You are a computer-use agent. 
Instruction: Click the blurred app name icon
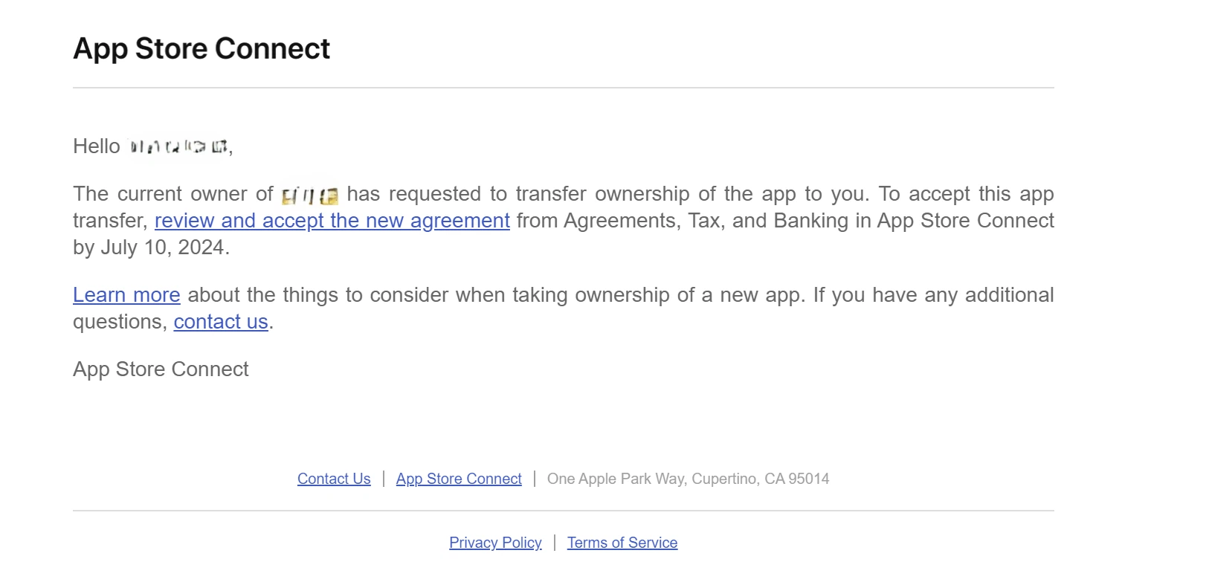(x=310, y=195)
